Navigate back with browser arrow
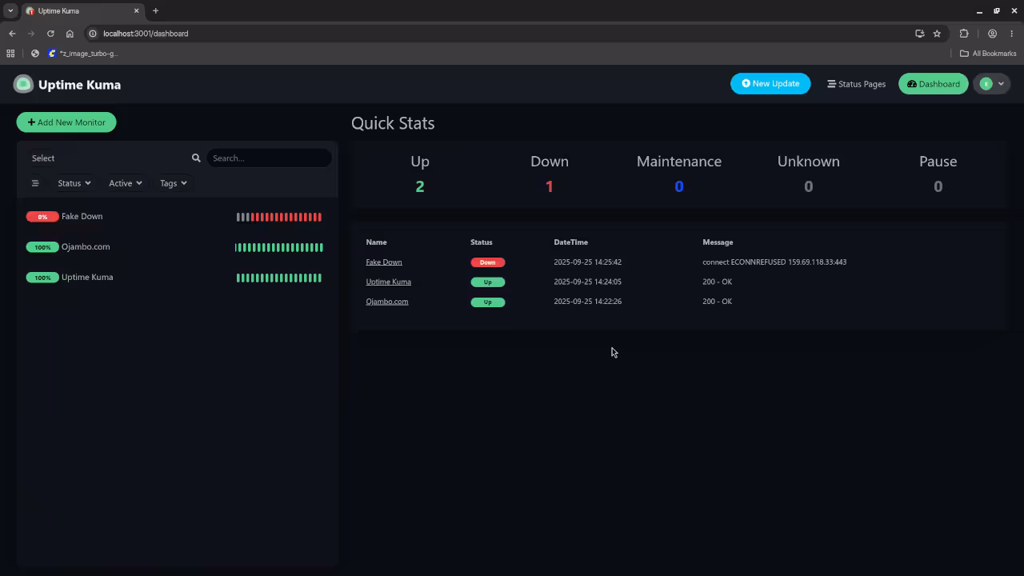 12,34
